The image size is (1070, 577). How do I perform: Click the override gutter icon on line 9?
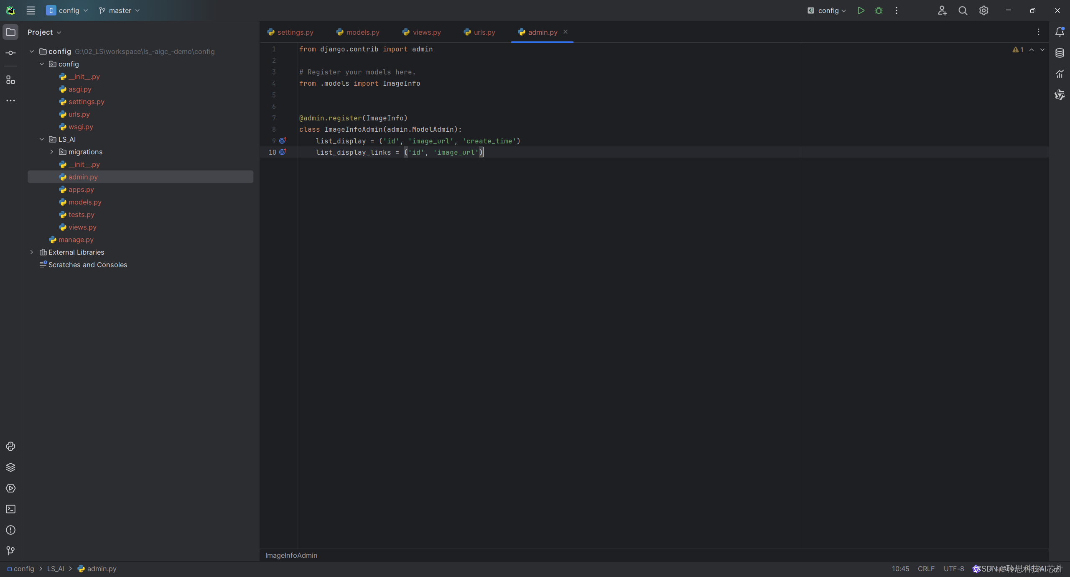coord(283,140)
